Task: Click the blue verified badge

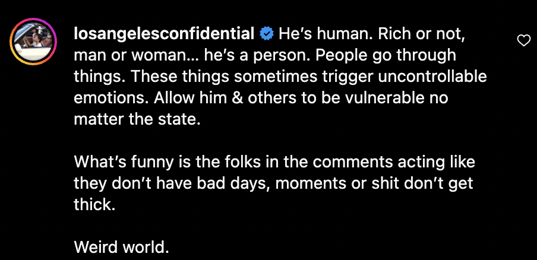Action: [x=267, y=34]
